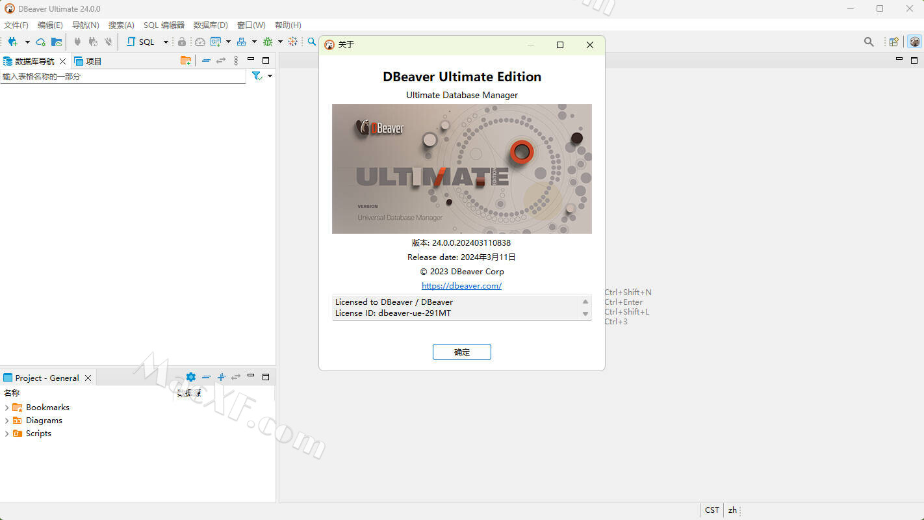Click the 名称 column header
Viewport: 924px width, 520px height.
(12, 393)
